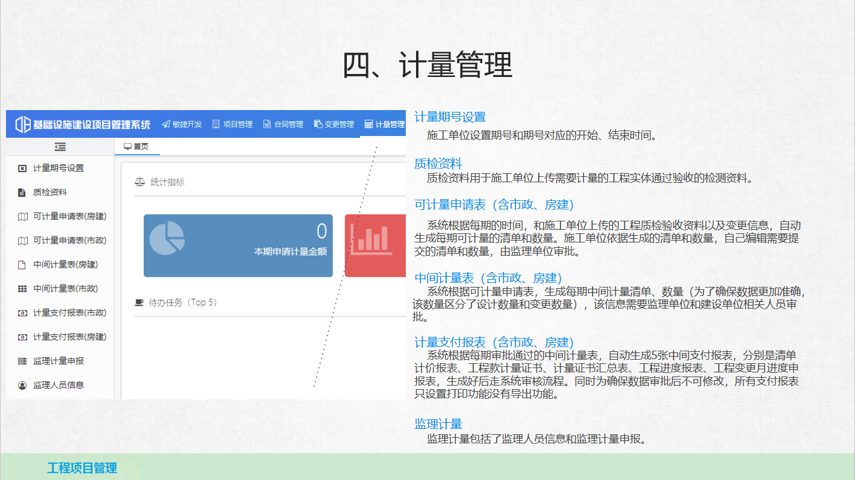The height and width of the screenshot is (480, 855).
Task: Click the 本期申请计量金额 blue statistics card
Action: (238, 245)
